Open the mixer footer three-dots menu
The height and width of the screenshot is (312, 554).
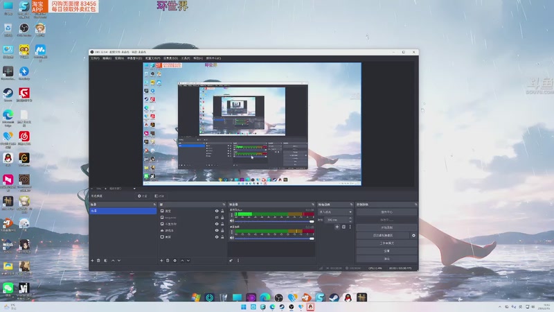click(238, 261)
